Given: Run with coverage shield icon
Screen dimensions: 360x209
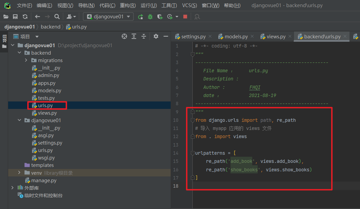Looking at the screenshot, I should [160, 17].
